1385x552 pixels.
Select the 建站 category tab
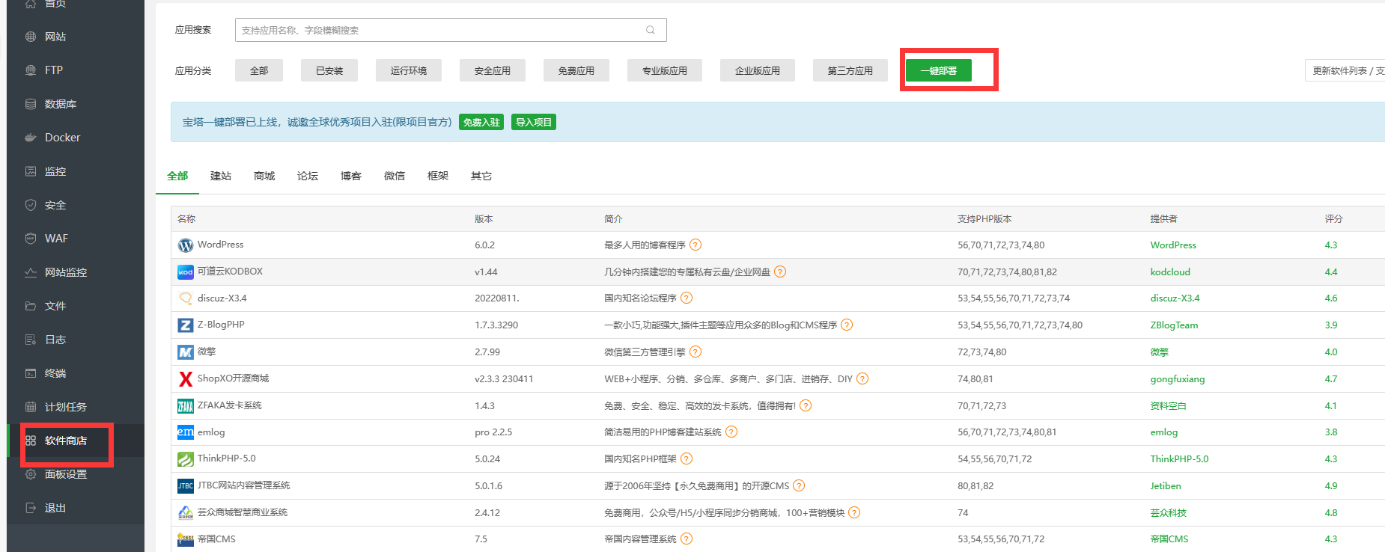[221, 176]
